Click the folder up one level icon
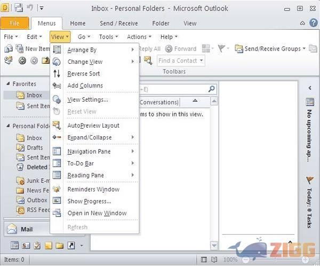 tap(46, 61)
